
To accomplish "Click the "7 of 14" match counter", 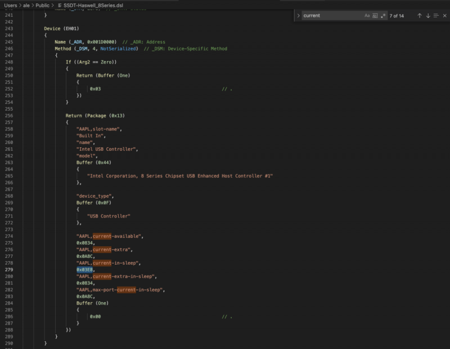I will click(397, 16).
